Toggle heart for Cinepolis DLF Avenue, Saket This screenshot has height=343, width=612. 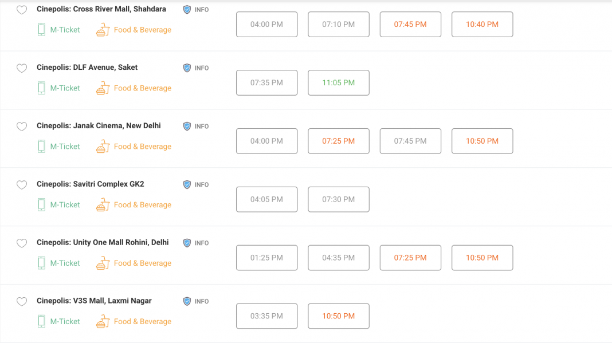[x=22, y=69]
